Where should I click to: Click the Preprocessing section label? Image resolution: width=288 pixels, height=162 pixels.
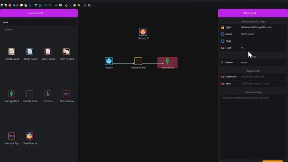253,92
